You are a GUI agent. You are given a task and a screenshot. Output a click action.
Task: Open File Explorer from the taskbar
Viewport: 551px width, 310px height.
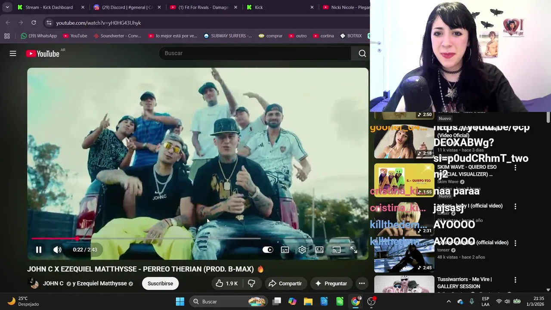tap(308, 301)
